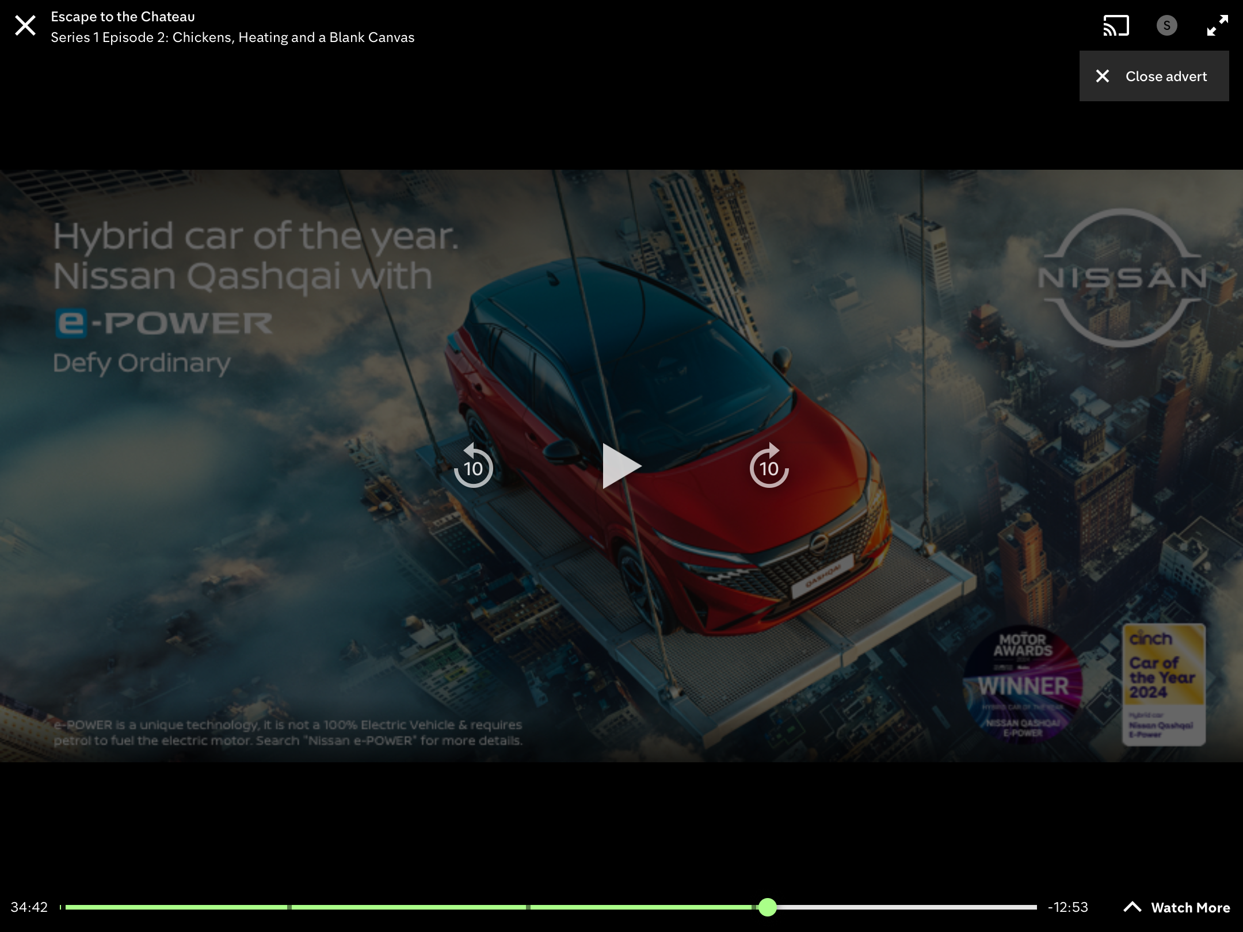The height and width of the screenshot is (932, 1243).
Task: Close the video player with the X icon
Action: 25,26
